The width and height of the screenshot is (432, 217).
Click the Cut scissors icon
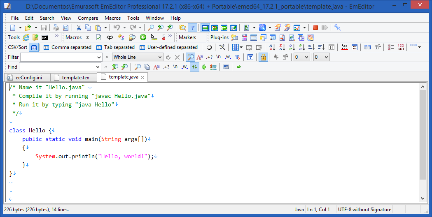pyautogui.click(x=79, y=28)
